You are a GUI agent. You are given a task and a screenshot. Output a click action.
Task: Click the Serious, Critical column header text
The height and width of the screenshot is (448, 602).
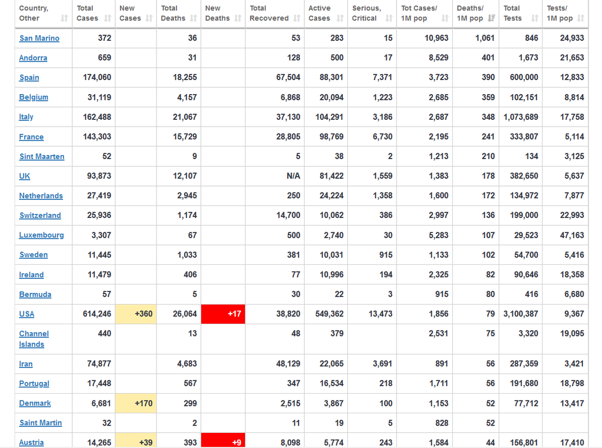pos(366,13)
